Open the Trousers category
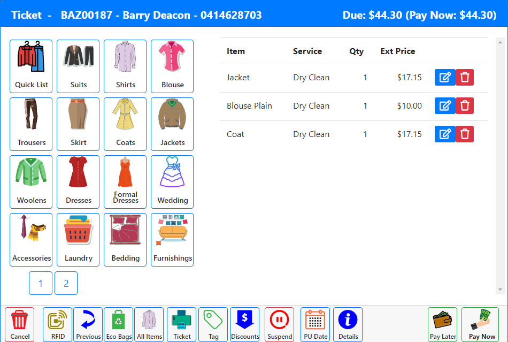Image resolution: width=508 pixels, height=342 pixels. (x=31, y=124)
